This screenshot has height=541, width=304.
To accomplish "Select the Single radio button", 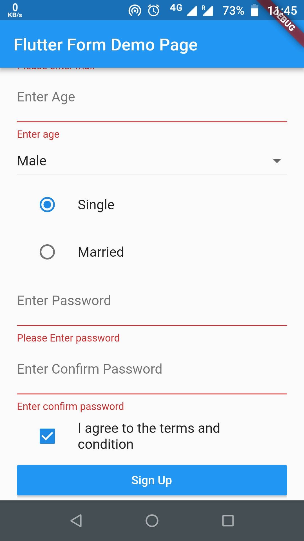I will pos(47,205).
